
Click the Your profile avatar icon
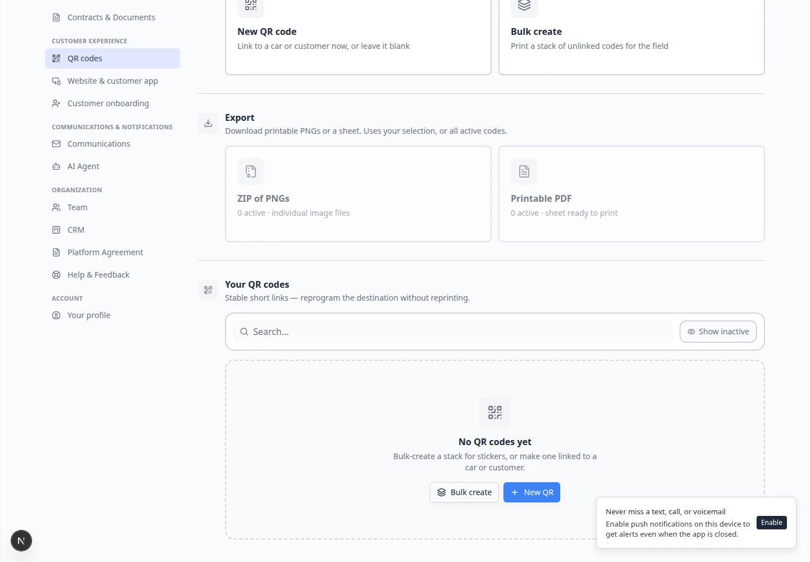tap(56, 315)
